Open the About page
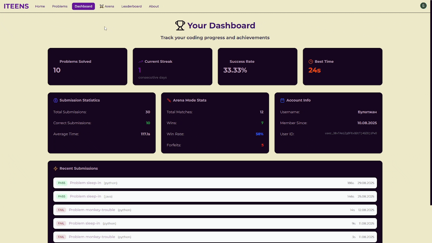The height and width of the screenshot is (243, 432). tap(154, 6)
